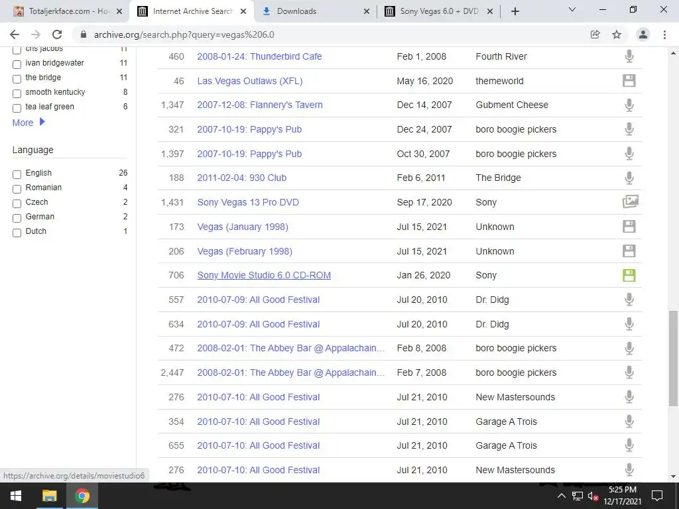Click floppy icon for Vegas (February 1998)
Viewport: 679px width, 509px height.
coord(629,251)
